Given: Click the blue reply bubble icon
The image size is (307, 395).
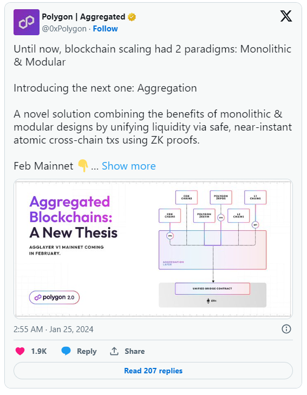Looking at the screenshot, I should click(66, 351).
